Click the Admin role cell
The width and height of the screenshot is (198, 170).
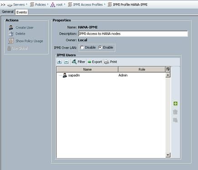pyautogui.click(x=123, y=75)
